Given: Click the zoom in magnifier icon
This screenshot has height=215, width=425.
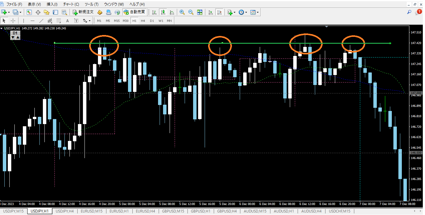Looking at the screenshot, I should (182, 12).
